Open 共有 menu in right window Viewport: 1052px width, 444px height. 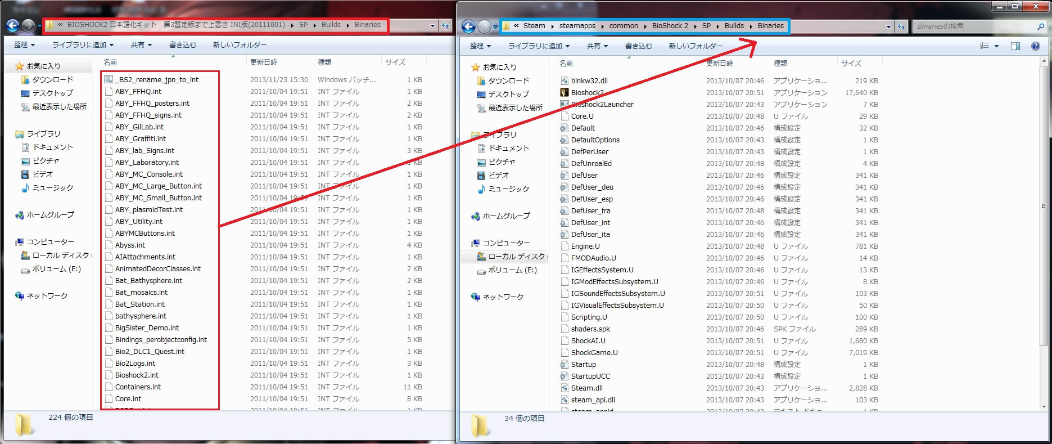pos(598,46)
